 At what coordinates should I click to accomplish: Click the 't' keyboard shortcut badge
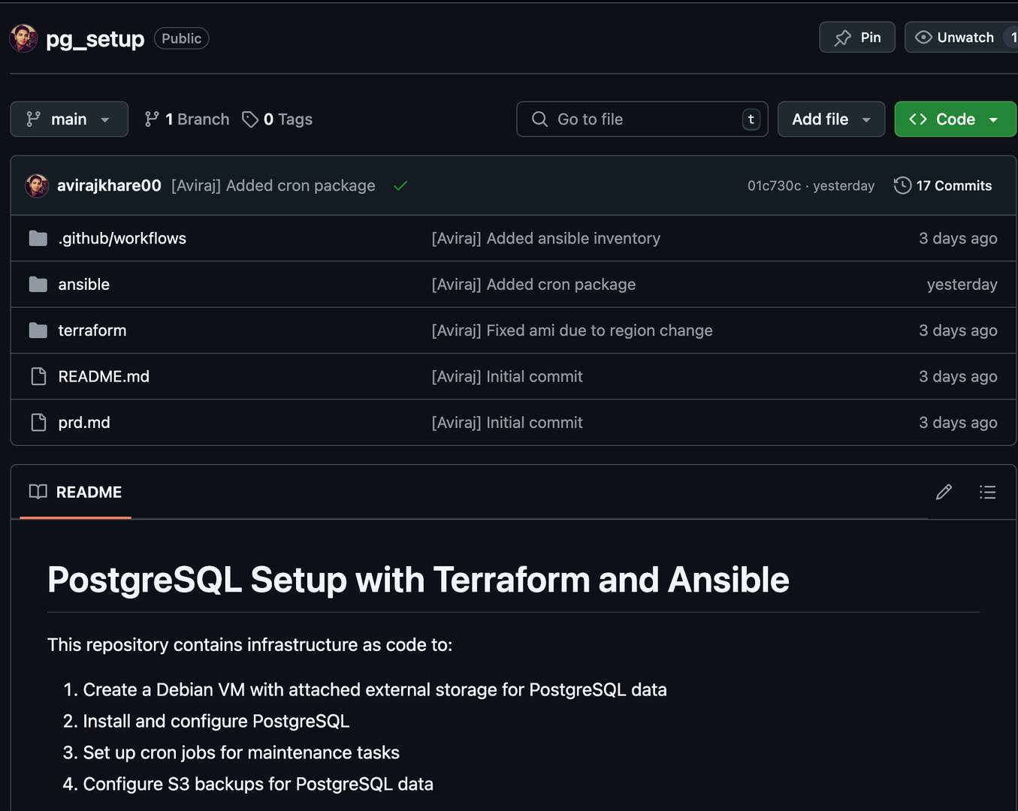coord(751,119)
